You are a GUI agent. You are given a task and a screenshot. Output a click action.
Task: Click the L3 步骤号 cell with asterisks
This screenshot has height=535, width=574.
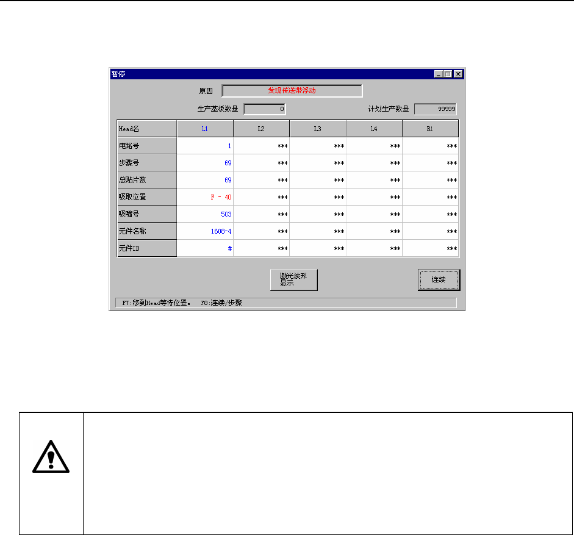(318, 163)
